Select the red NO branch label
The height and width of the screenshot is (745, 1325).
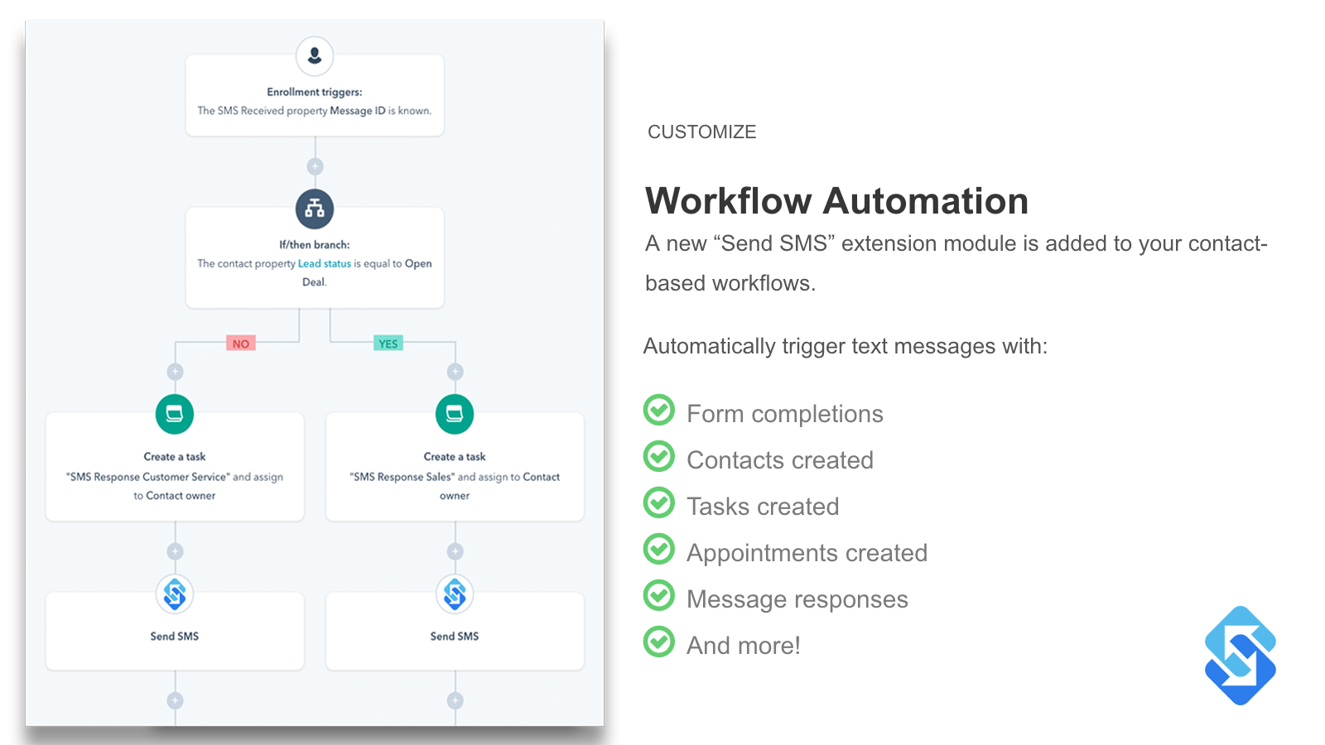pos(241,344)
